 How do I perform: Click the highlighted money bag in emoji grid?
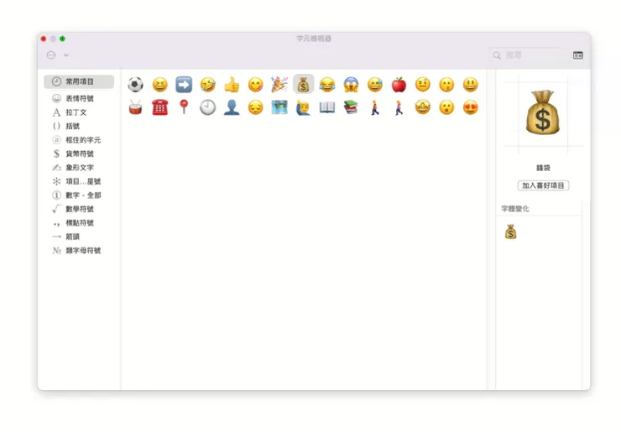304,85
